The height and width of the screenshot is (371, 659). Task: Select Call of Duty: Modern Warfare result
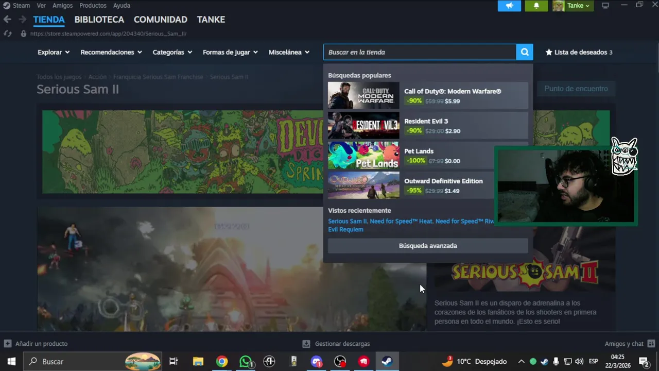[x=428, y=95]
